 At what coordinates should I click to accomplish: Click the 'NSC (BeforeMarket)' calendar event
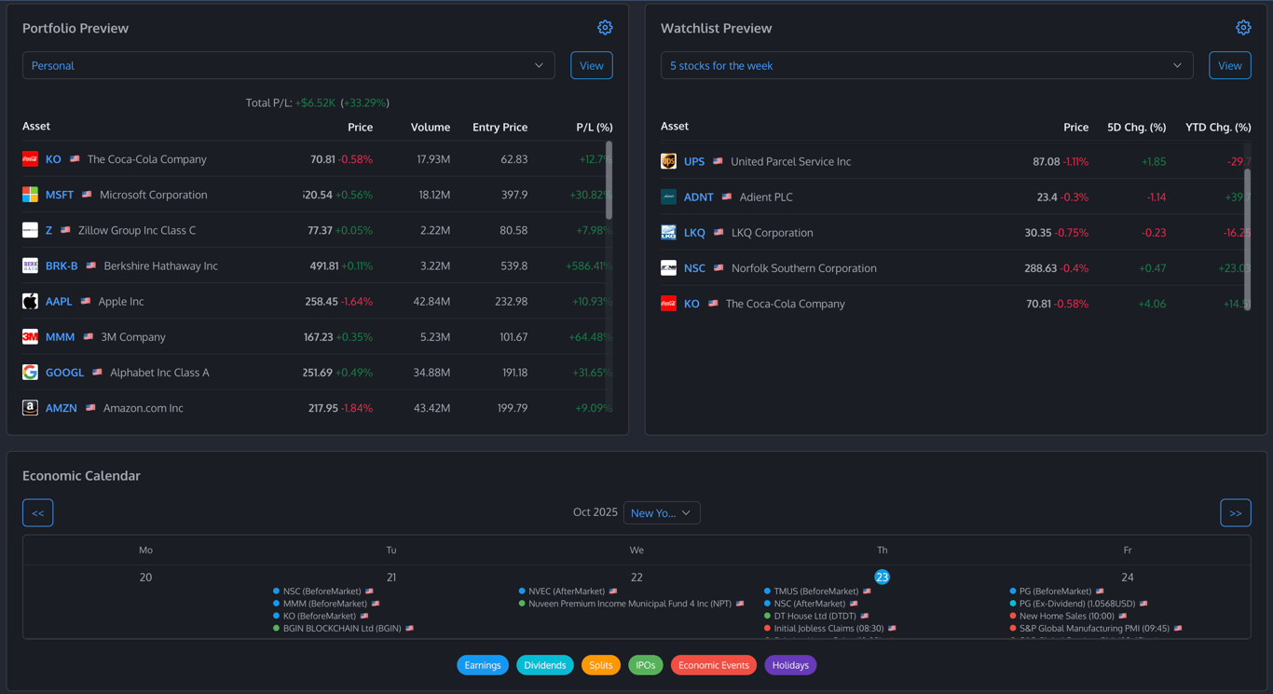click(322, 592)
